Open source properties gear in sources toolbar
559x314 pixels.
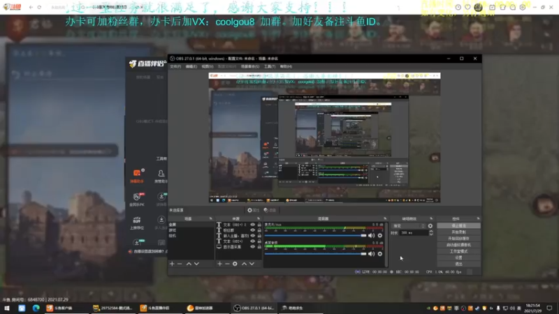coord(235,264)
